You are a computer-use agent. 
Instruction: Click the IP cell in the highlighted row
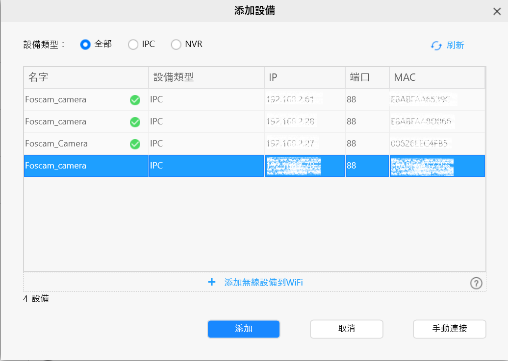pyautogui.click(x=305, y=166)
